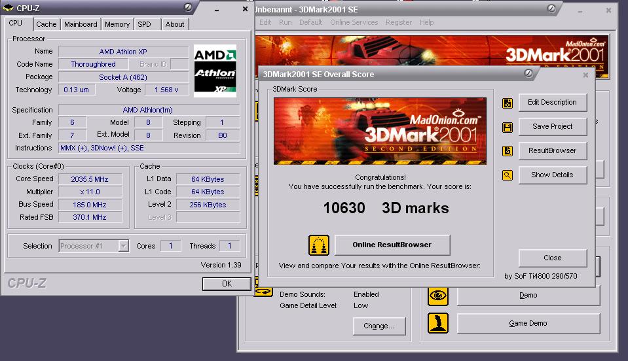Open the Online Services menu
This screenshot has width=628, height=361.
354,22
